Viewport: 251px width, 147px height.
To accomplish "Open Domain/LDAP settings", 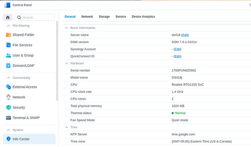I will pos(23,66).
